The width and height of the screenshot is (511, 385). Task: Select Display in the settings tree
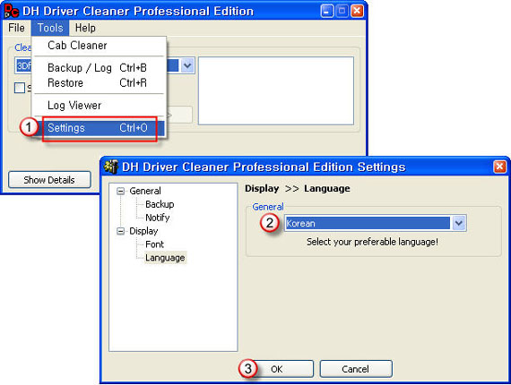click(x=143, y=231)
